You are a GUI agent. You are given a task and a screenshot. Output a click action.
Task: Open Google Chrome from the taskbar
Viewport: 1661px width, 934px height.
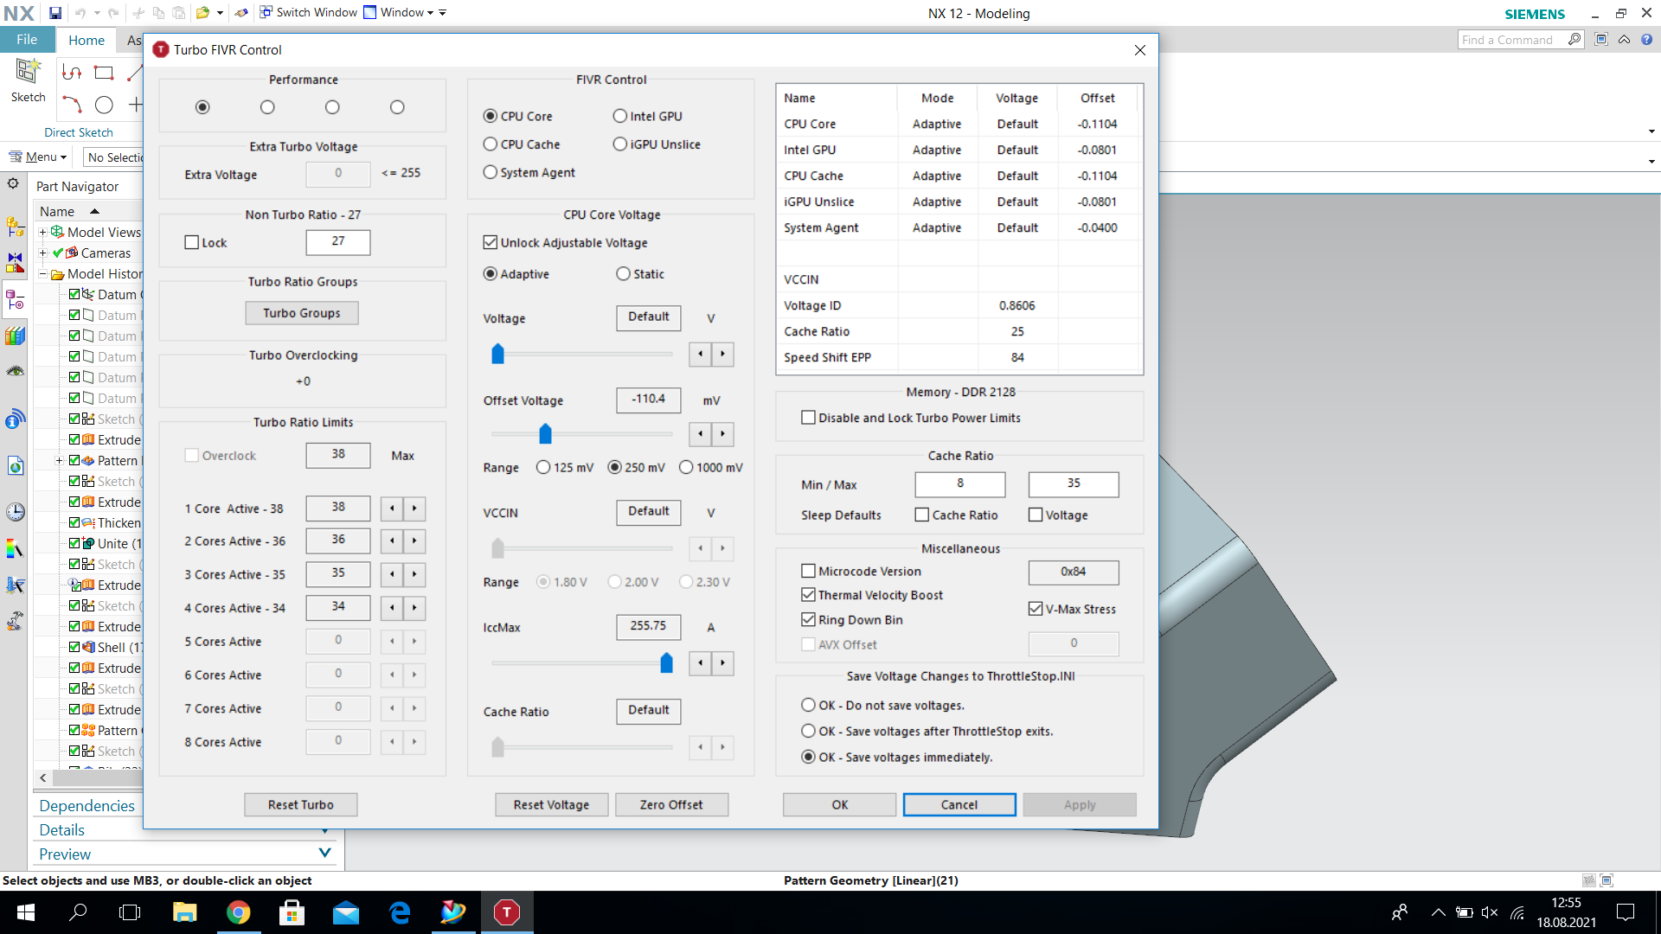(x=239, y=912)
